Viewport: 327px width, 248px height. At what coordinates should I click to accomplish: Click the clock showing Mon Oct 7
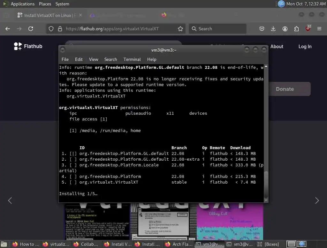306,4
